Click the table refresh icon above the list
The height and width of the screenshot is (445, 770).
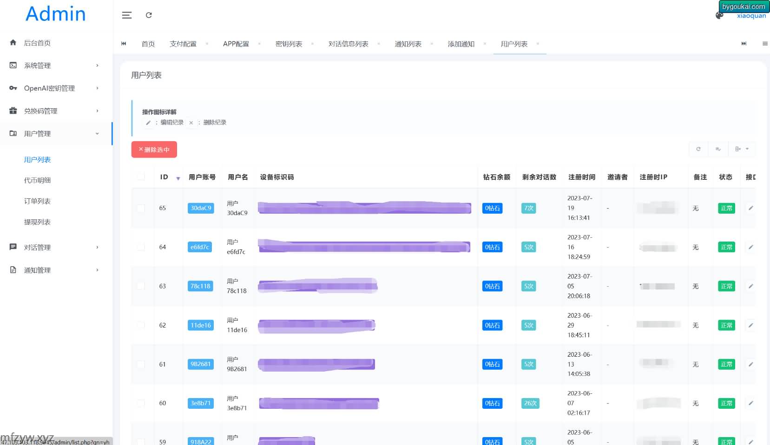698,149
